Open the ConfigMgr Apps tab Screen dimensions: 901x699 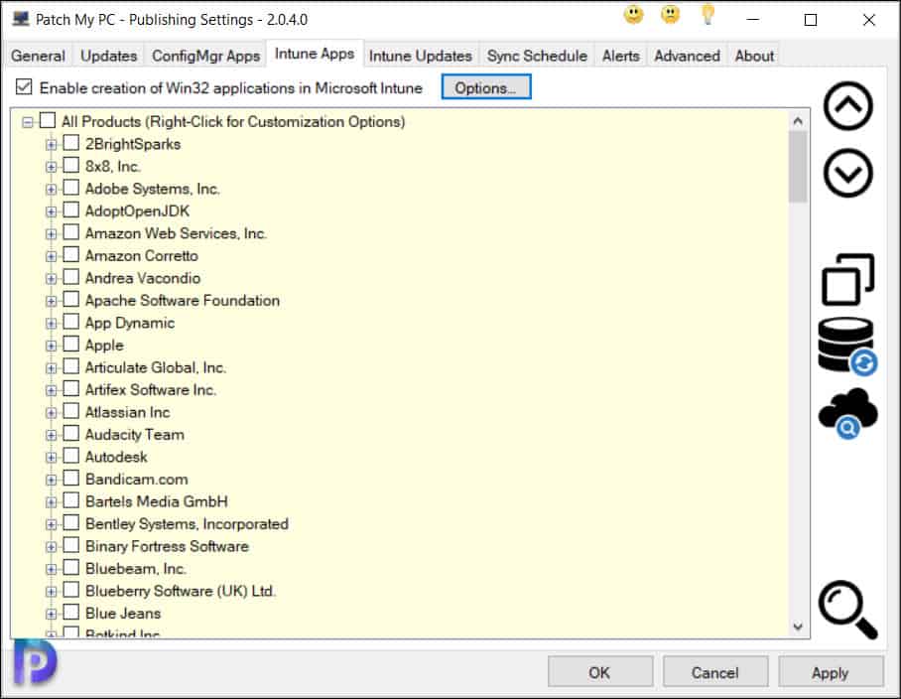[205, 56]
